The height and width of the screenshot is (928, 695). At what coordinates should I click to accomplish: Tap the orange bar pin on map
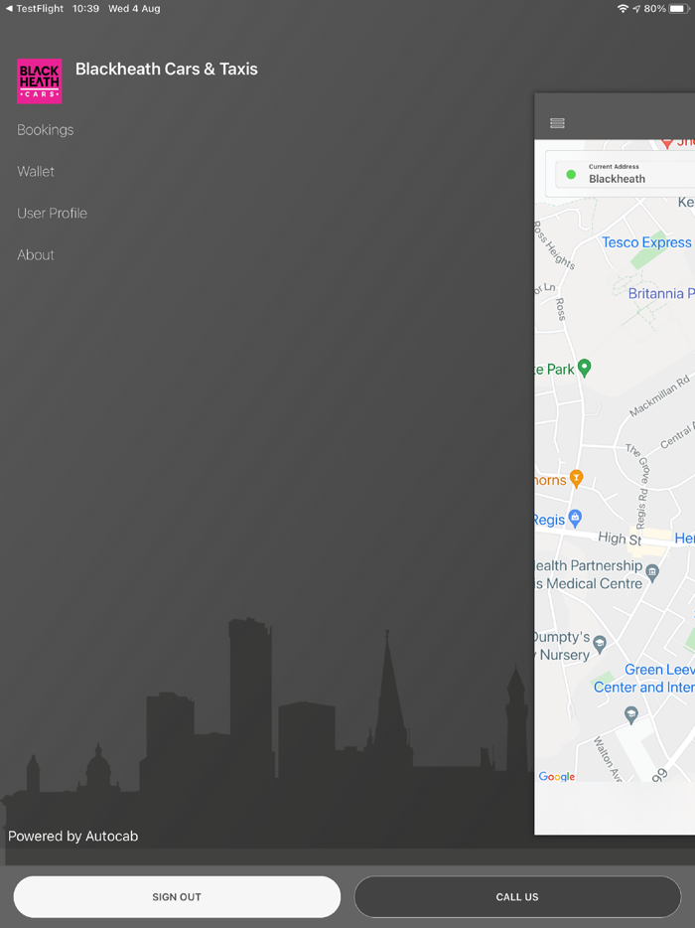coord(576,478)
